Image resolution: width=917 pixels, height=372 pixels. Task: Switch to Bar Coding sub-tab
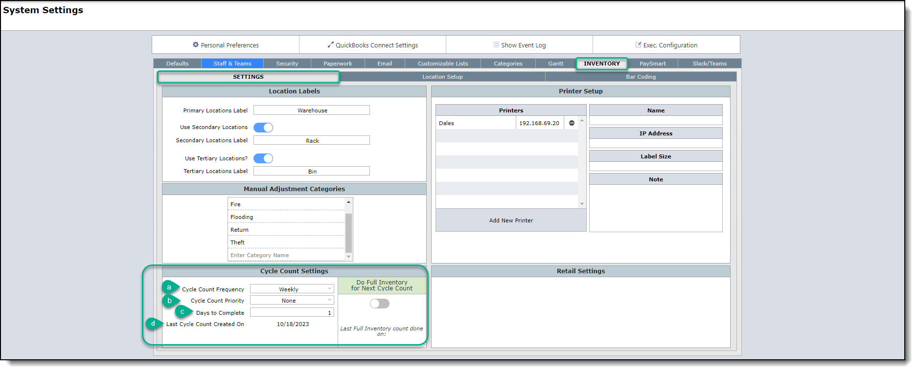pyautogui.click(x=641, y=77)
